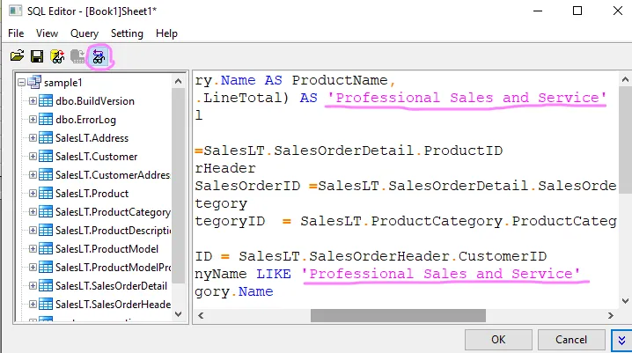Click the tree panel scroll down arrow
The image size is (632, 353).
tap(178, 314)
